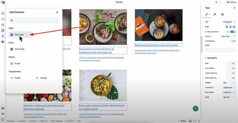Select the Post Date CMS element

coord(20,35)
